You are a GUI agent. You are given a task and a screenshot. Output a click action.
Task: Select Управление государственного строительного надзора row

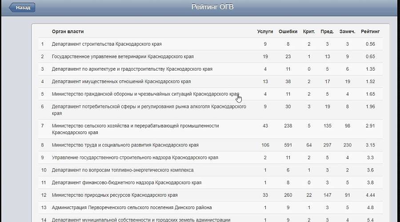(x=211, y=158)
